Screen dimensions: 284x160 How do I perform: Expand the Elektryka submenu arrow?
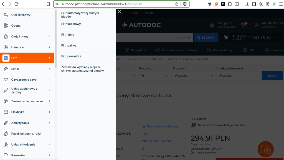click(x=49, y=112)
